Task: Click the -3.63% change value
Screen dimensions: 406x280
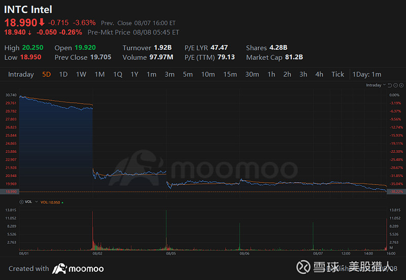Action: (84, 23)
